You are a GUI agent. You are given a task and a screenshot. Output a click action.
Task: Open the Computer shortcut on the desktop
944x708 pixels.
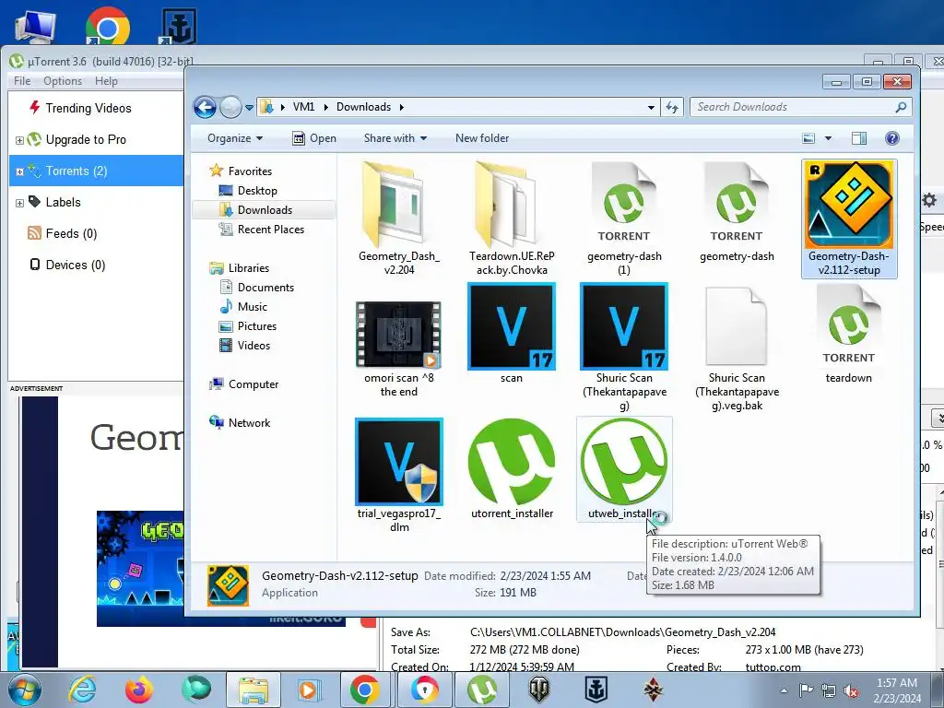point(35,27)
